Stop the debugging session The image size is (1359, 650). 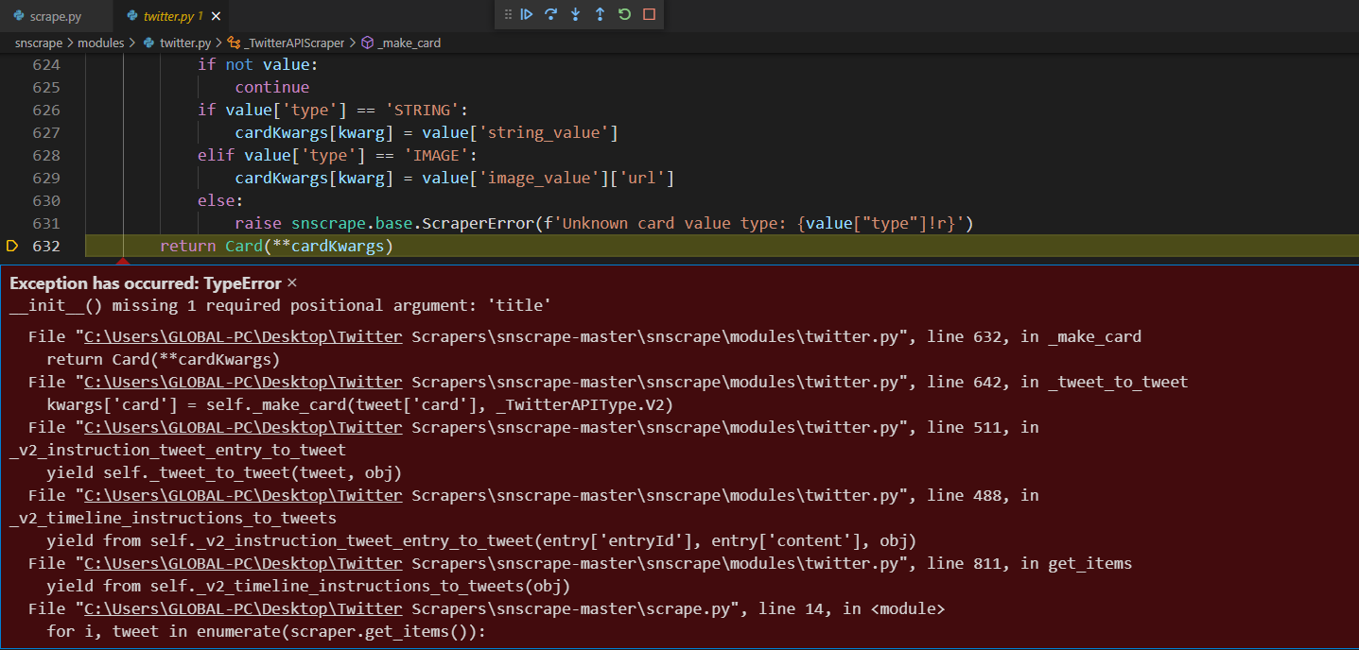point(649,14)
